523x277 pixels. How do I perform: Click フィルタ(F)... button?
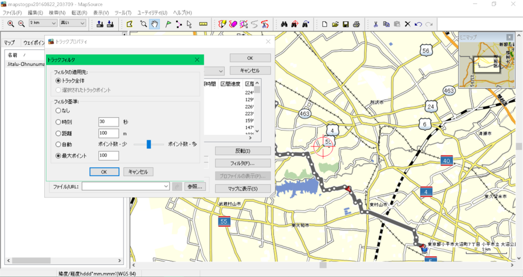243,163
